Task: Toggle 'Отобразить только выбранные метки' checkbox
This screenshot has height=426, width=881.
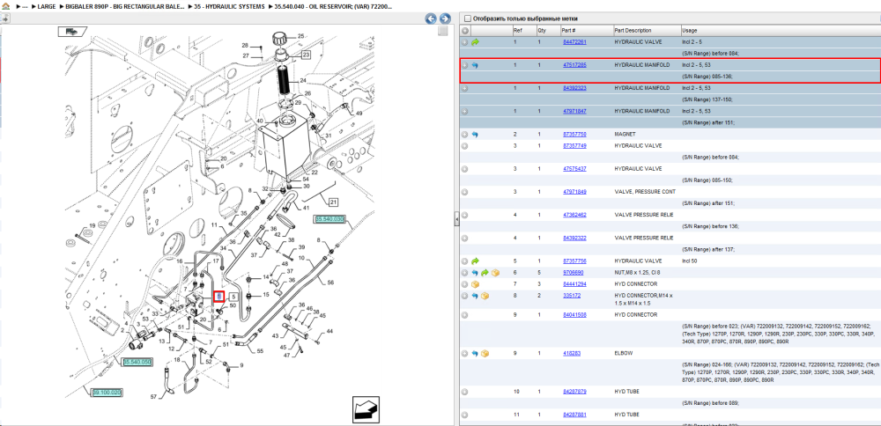Action: tap(468, 18)
